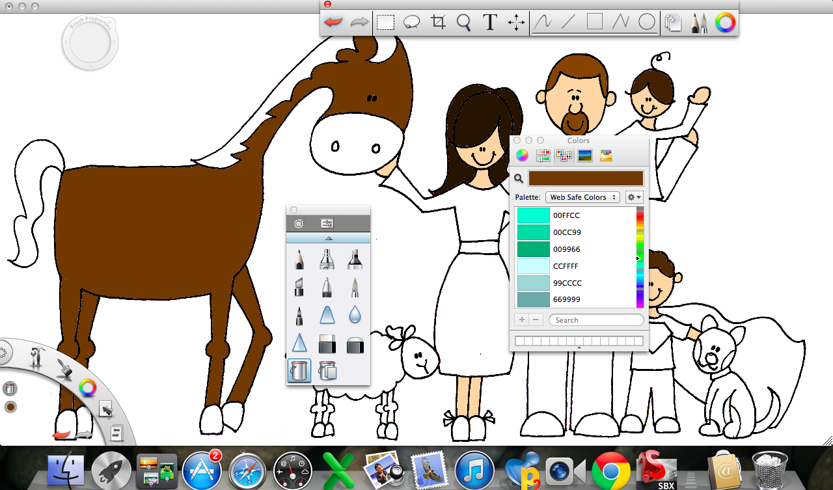
Task: Select the Text tool
Action: (x=490, y=23)
